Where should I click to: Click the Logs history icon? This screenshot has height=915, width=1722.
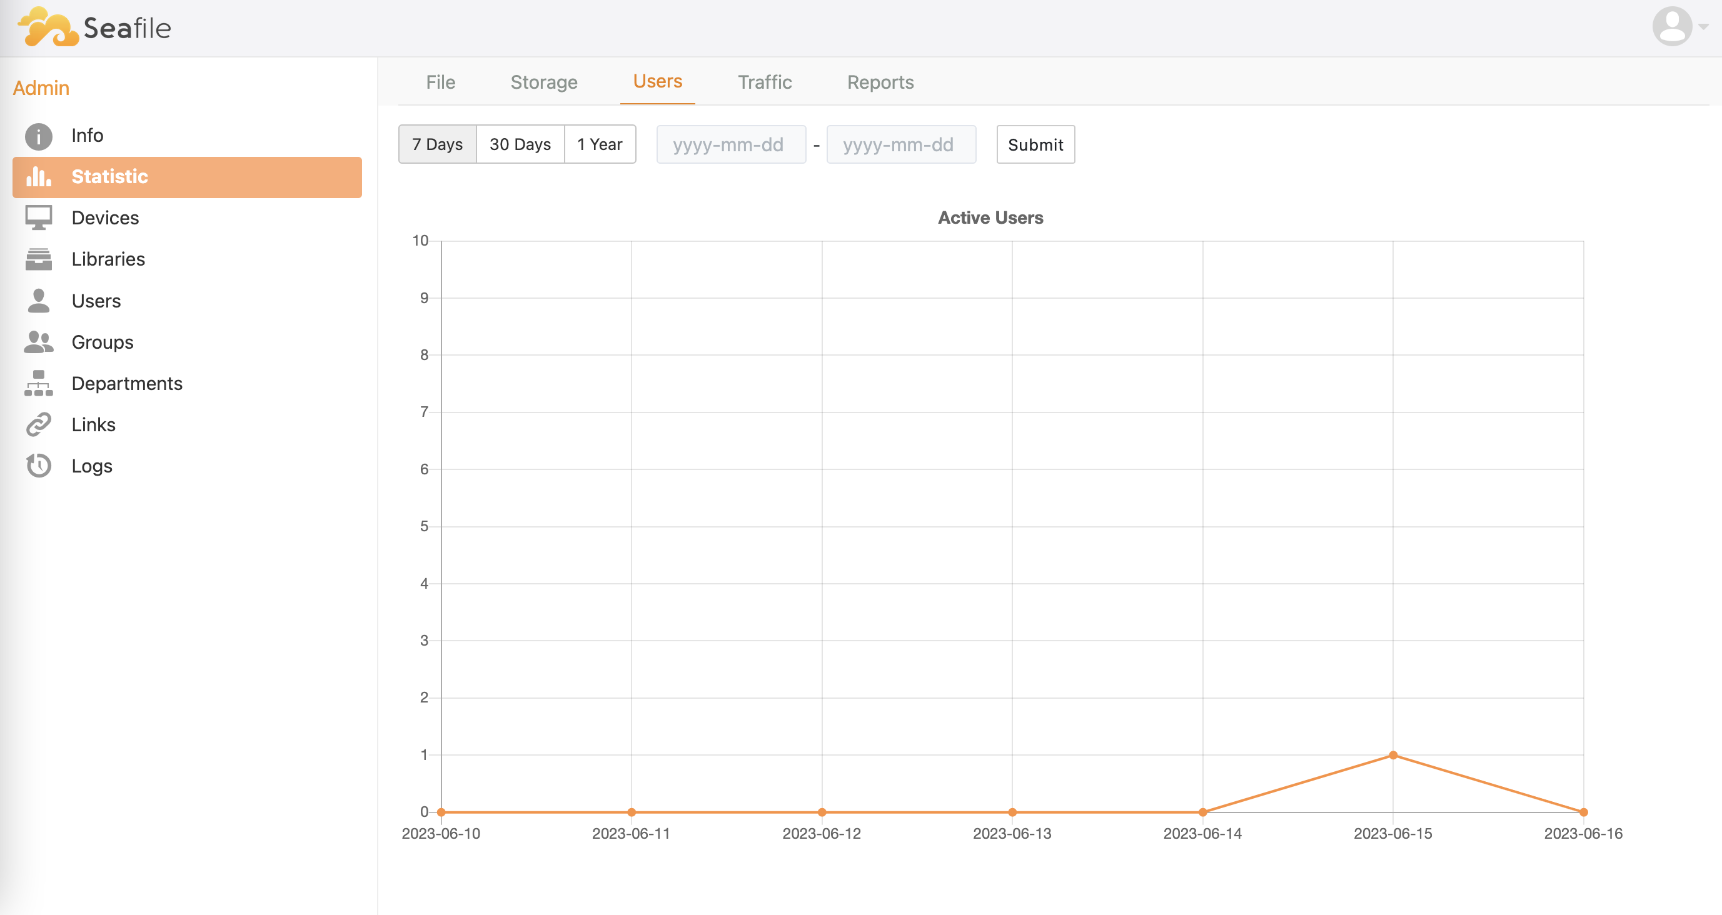[39, 466]
